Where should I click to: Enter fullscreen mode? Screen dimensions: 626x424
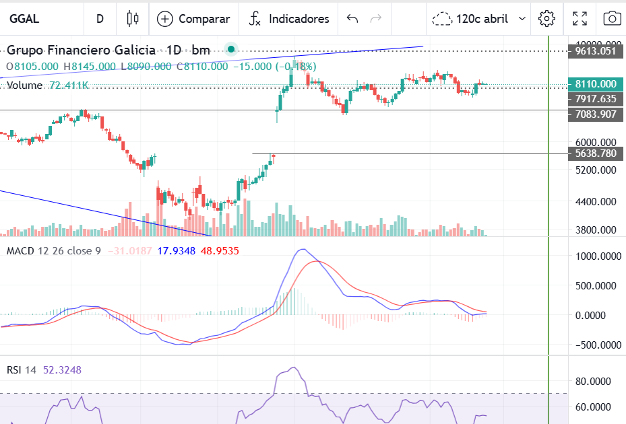[580, 19]
